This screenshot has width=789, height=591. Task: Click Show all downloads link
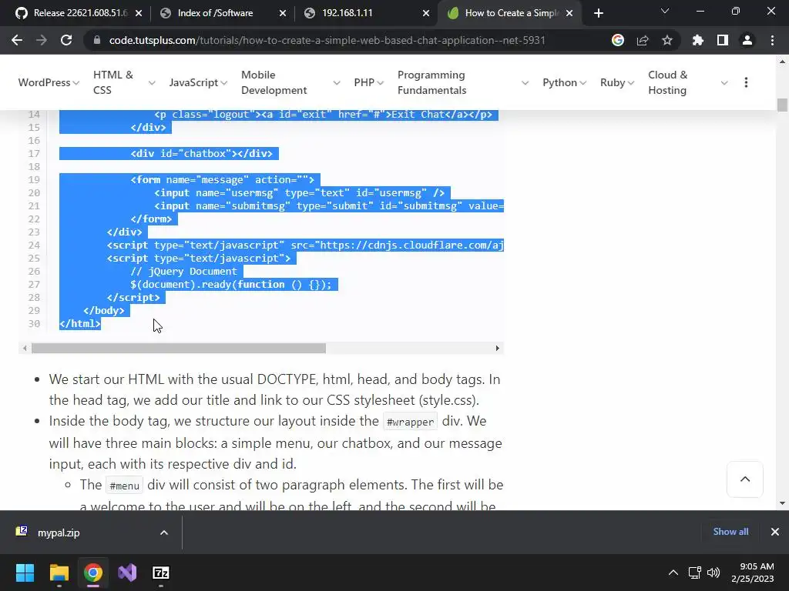tap(730, 532)
